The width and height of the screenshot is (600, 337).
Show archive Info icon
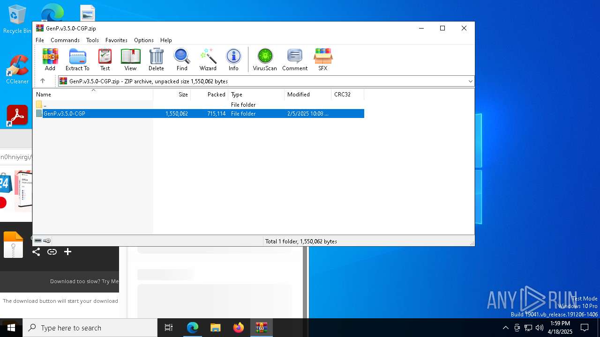tap(233, 59)
